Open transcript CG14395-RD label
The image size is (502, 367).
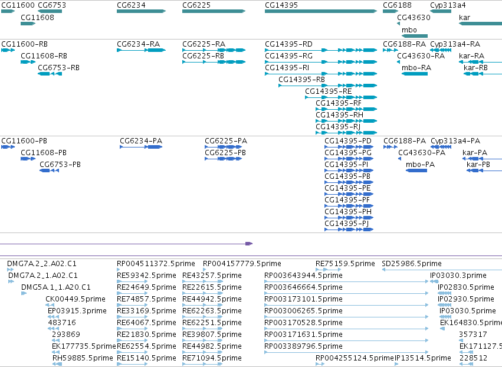[289, 44]
